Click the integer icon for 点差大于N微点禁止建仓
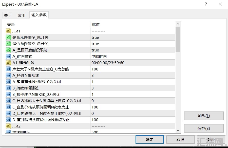This screenshot has width=228, height=148. click(8, 69)
